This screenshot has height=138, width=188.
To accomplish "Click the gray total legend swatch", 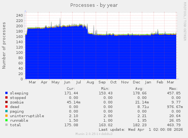I will click(6, 125).
